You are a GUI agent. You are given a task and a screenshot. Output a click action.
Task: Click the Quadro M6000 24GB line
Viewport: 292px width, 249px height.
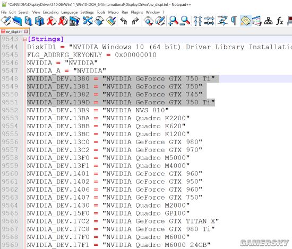click(118, 245)
